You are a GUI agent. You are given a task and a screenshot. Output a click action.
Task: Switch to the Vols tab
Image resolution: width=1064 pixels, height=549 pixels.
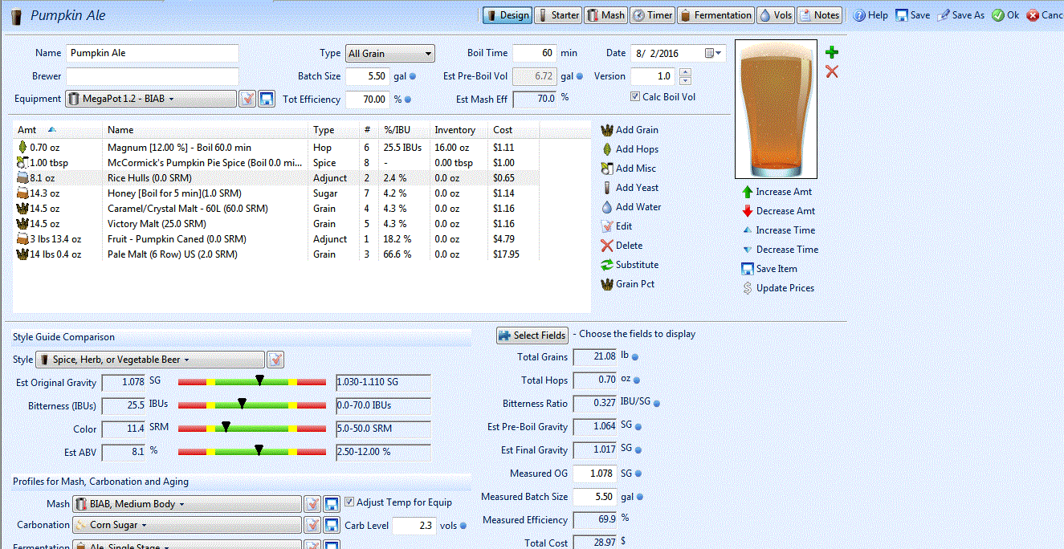pyautogui.click(x=775, y=15)
